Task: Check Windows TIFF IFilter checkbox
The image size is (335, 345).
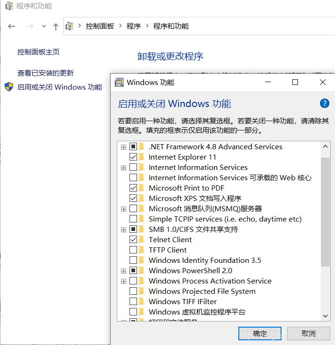Action: pyautogui.click(x=133, y=301)
